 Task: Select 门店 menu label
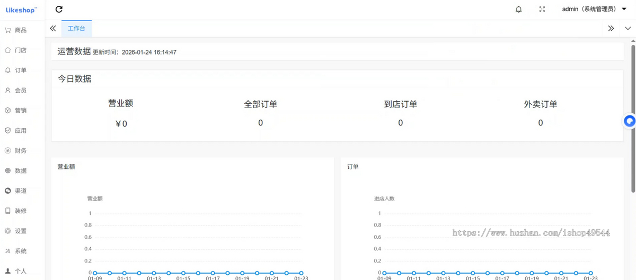[21, 50]
